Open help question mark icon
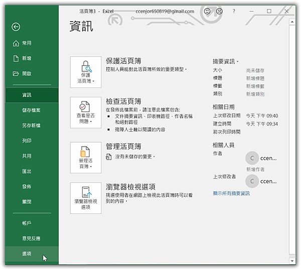The image size is (301, 270). (234, 12)
